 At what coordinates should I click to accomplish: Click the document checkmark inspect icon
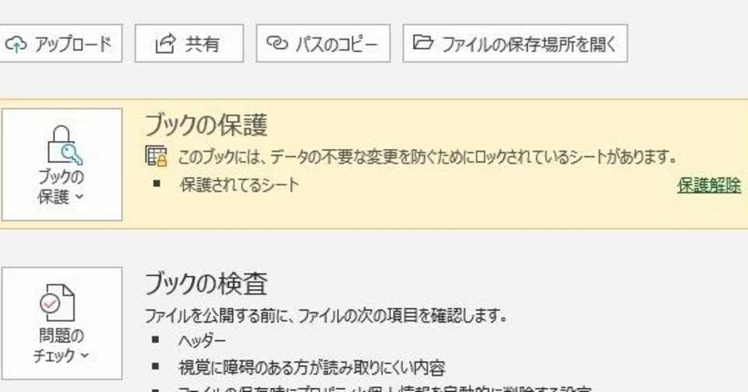57,302
